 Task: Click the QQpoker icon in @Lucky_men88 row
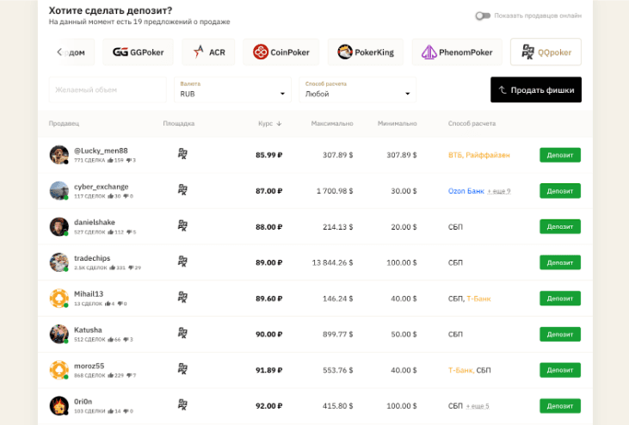click(x=182, y=153)
